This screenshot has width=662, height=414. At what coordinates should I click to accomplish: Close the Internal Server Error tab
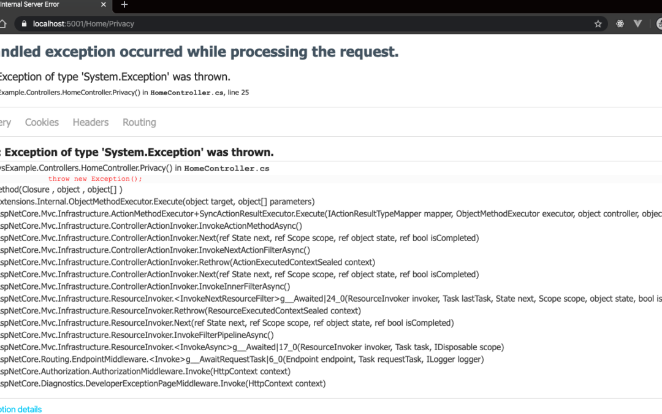(x=101, y=5)
